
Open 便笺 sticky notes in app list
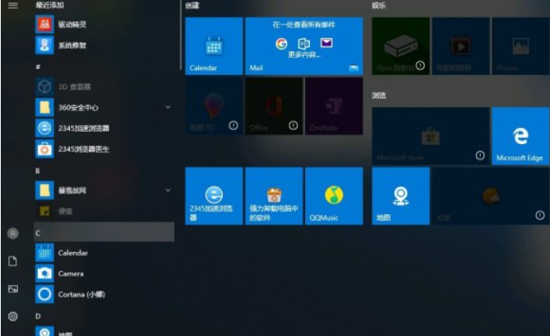pyautogui.click(x=104, y=211)
